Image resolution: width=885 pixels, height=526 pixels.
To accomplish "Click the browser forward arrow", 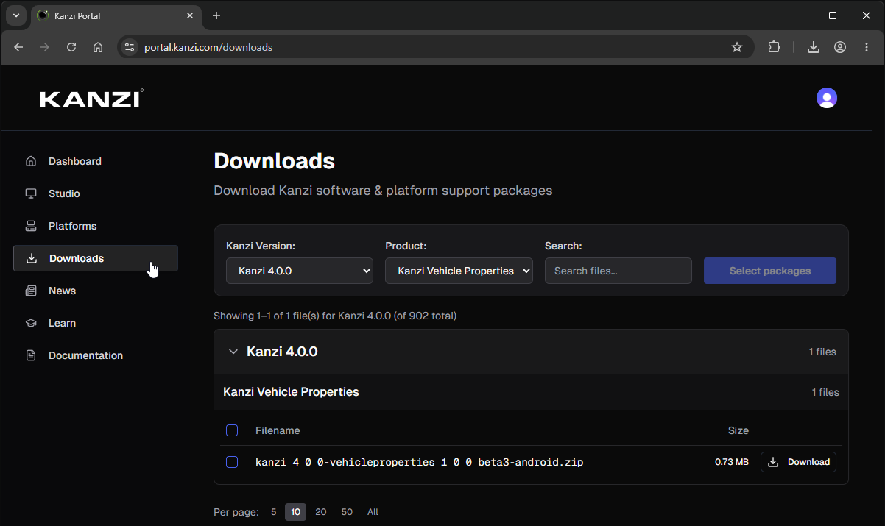I will 45,47.
